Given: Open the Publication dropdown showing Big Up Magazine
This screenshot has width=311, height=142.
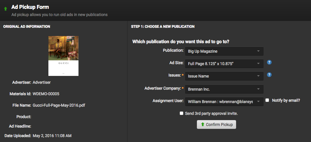Looking at the screenshot, I should click(224, 51).
